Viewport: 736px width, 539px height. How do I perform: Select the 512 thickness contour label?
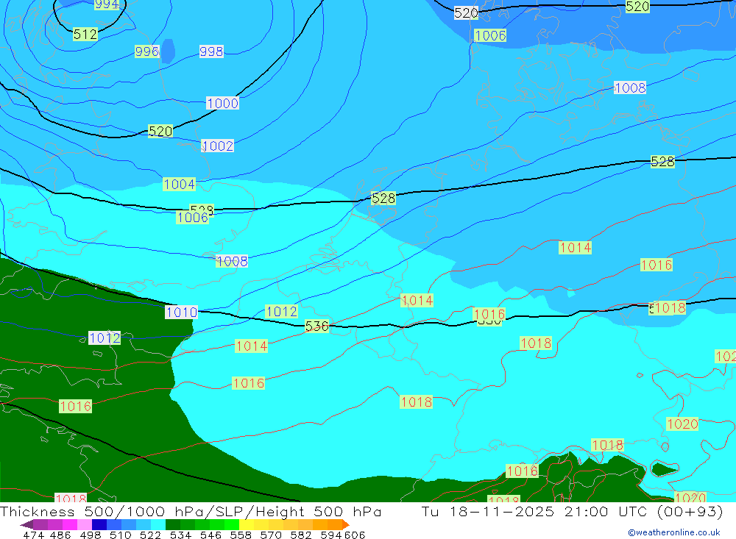pyautogui.click(x=85, y=35)
